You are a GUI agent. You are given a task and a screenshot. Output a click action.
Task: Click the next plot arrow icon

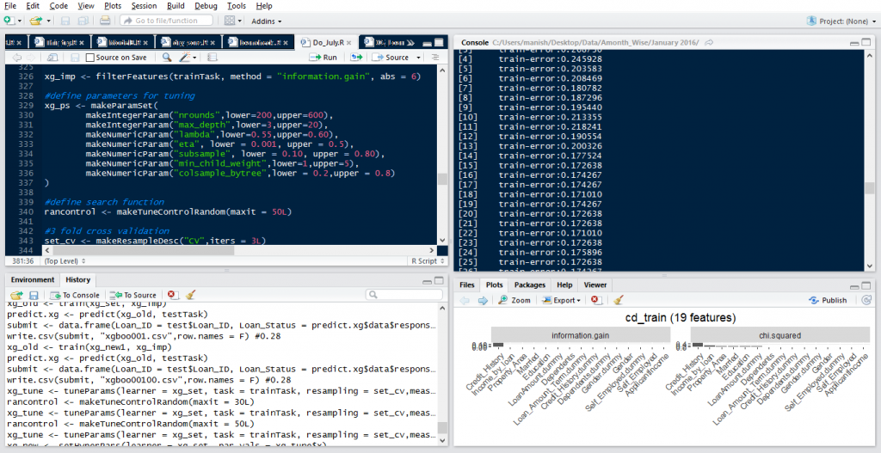[x=483, y=300]
